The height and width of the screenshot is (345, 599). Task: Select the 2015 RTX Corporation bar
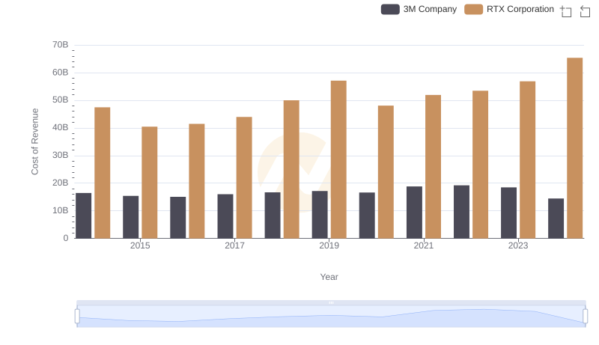(x=149, y=183)
